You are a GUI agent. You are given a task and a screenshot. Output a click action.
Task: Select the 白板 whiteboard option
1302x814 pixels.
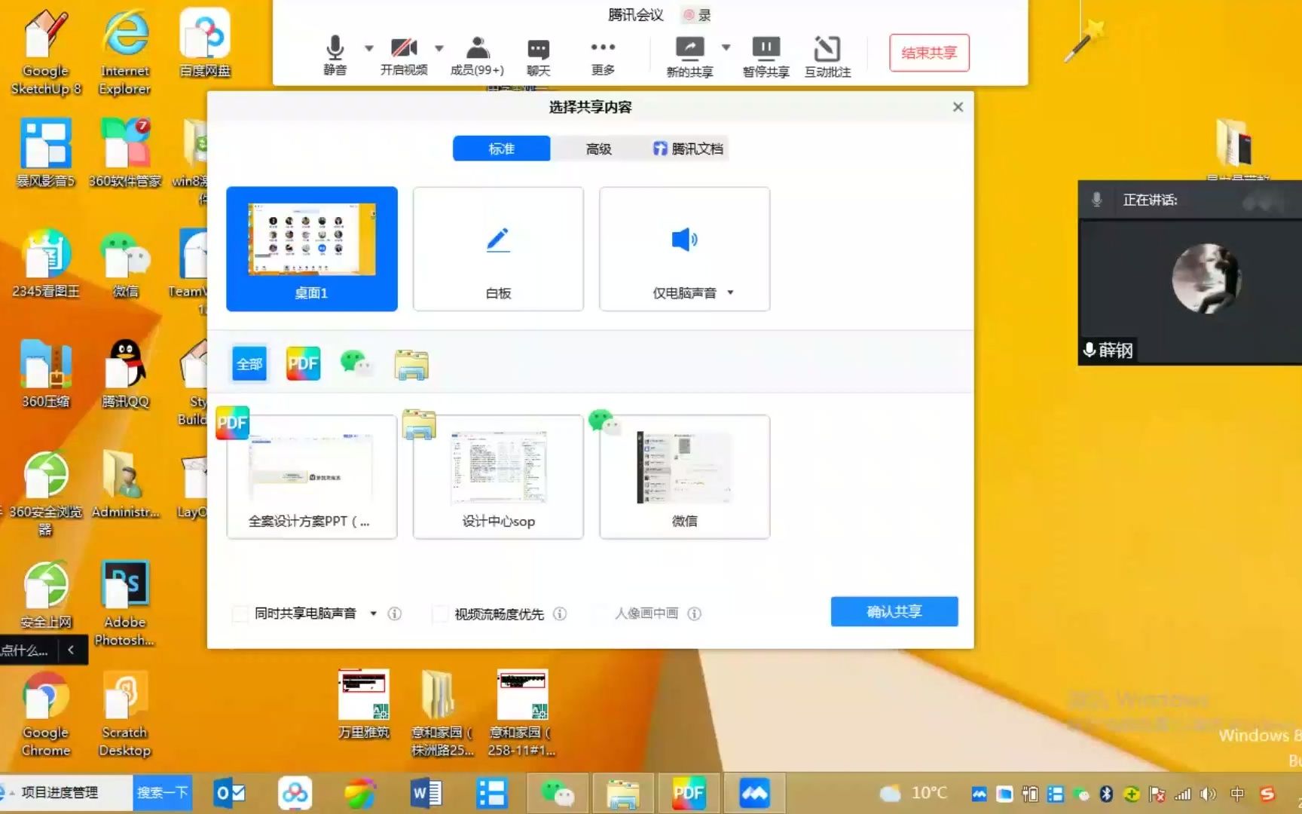(498, 249)
